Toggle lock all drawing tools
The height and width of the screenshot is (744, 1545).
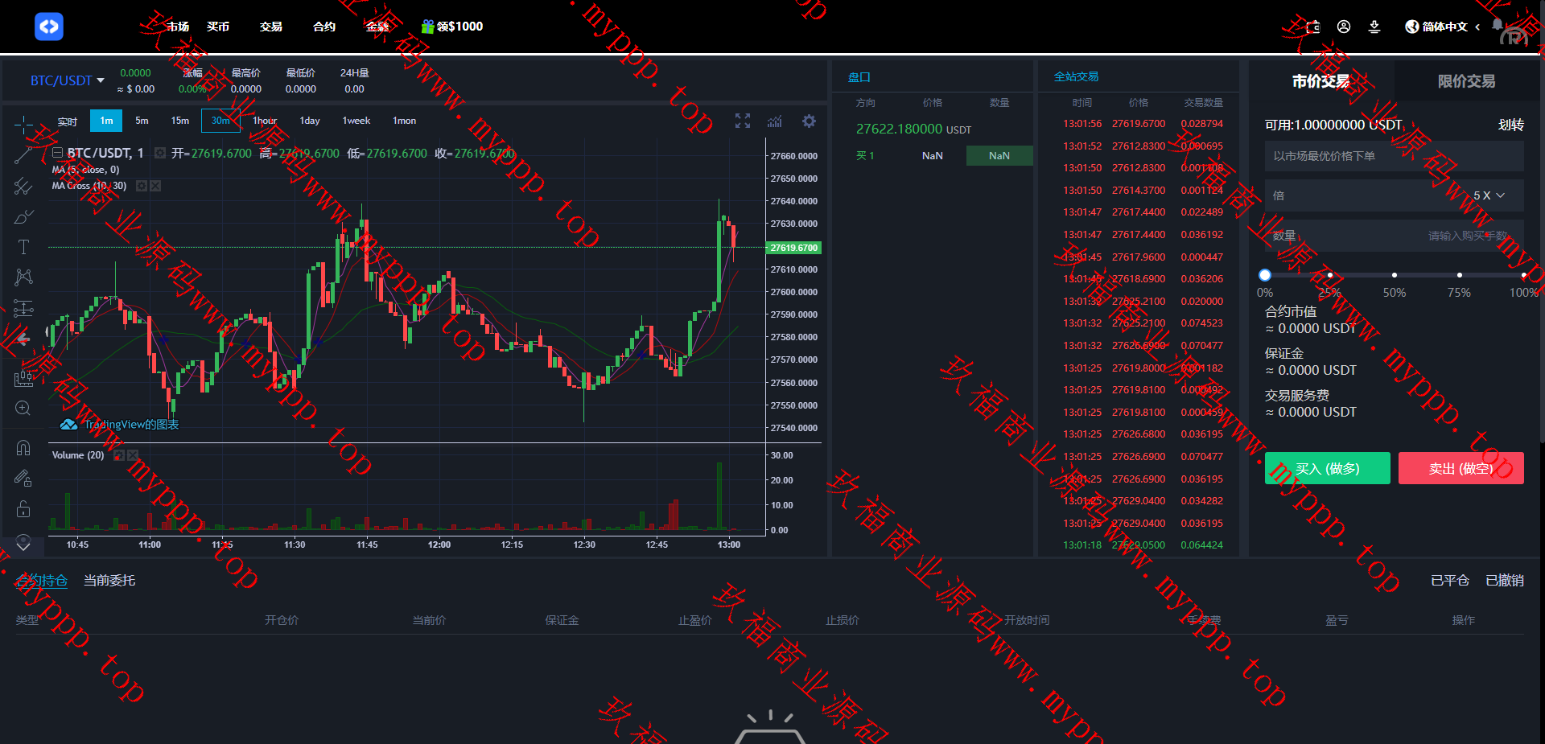pyautogui.click(x=23, y=509)
